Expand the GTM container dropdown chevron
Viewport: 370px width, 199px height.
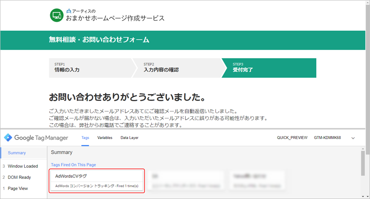click(353, 138)
